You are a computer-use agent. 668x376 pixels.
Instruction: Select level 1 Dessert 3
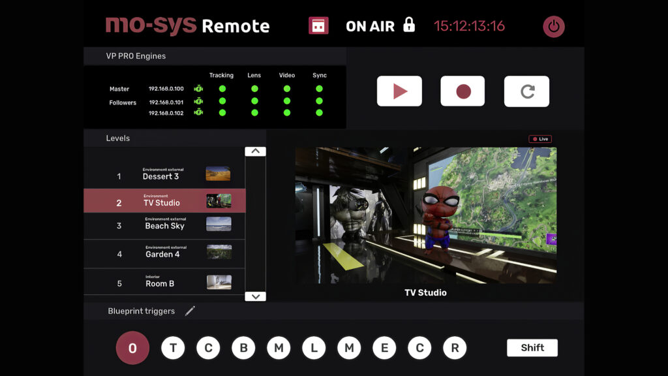(164, 174)
